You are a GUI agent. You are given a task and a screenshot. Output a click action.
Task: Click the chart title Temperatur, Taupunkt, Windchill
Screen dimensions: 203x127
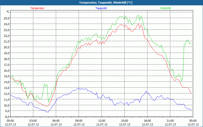pos(106,3)
